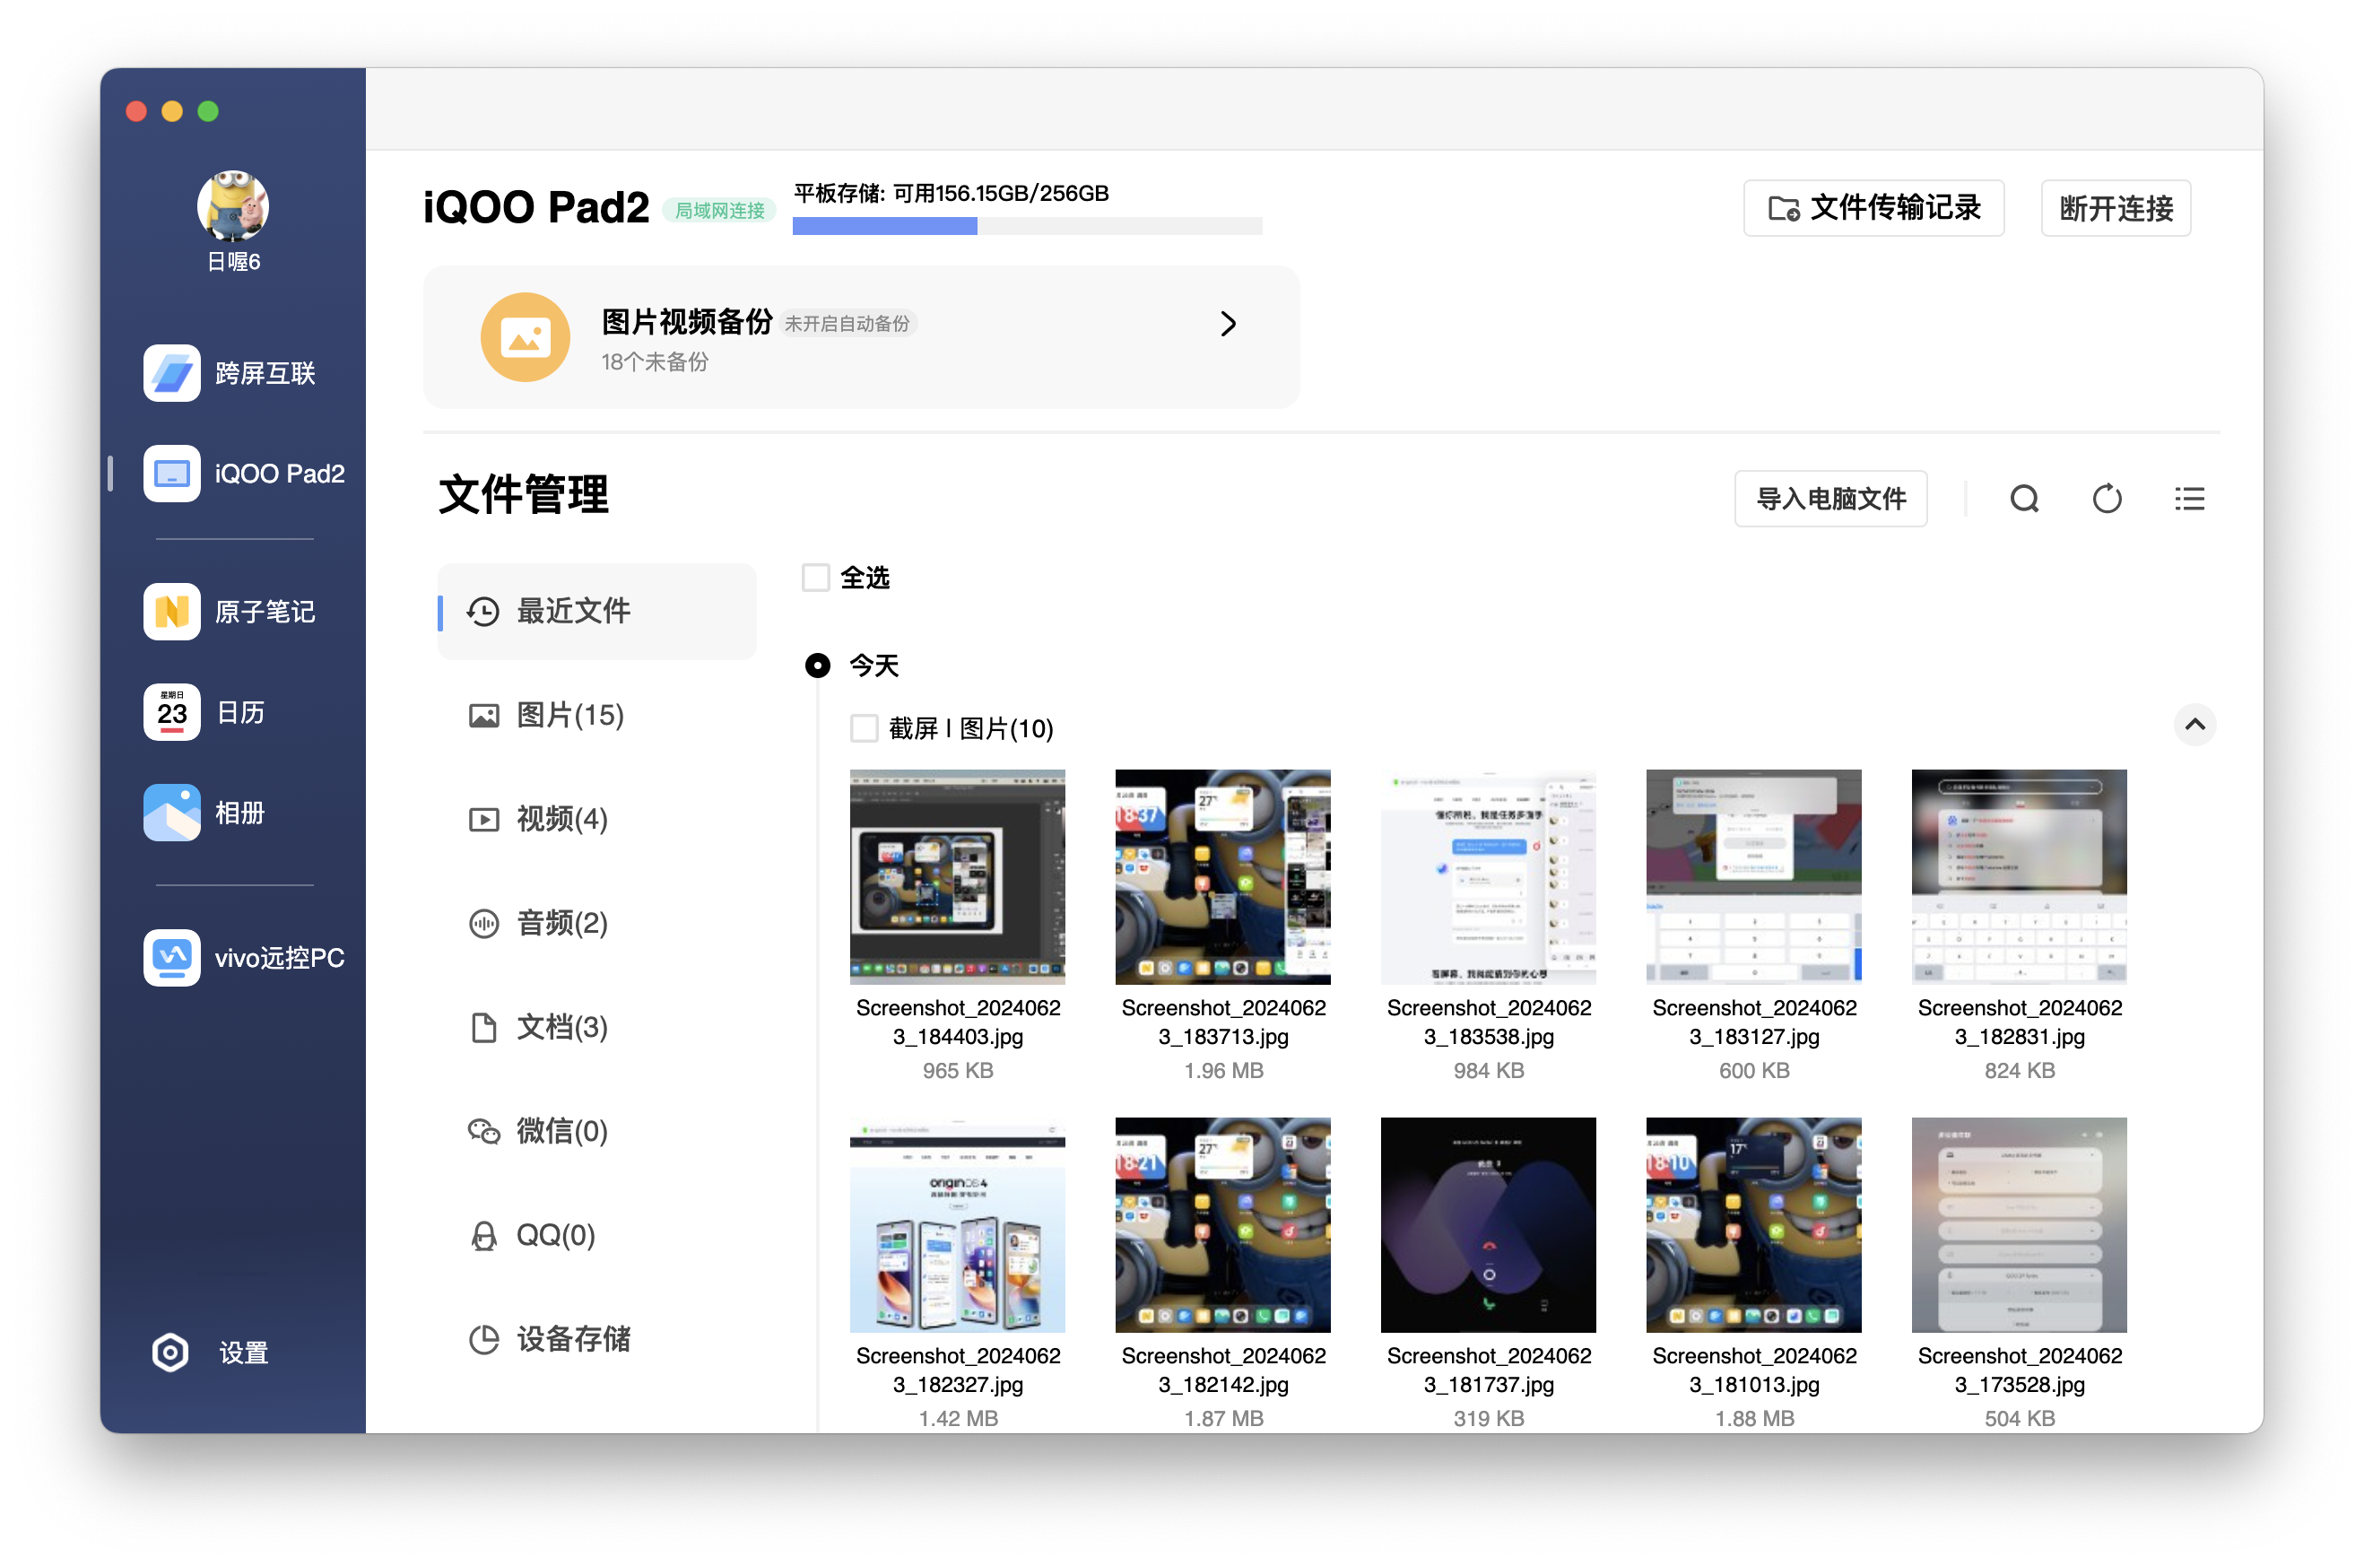Screen dimensions: 2364x1566
Task: Select thumbnail Screenshot_20240623_183713.jpg
Action: click(1223, 876)
